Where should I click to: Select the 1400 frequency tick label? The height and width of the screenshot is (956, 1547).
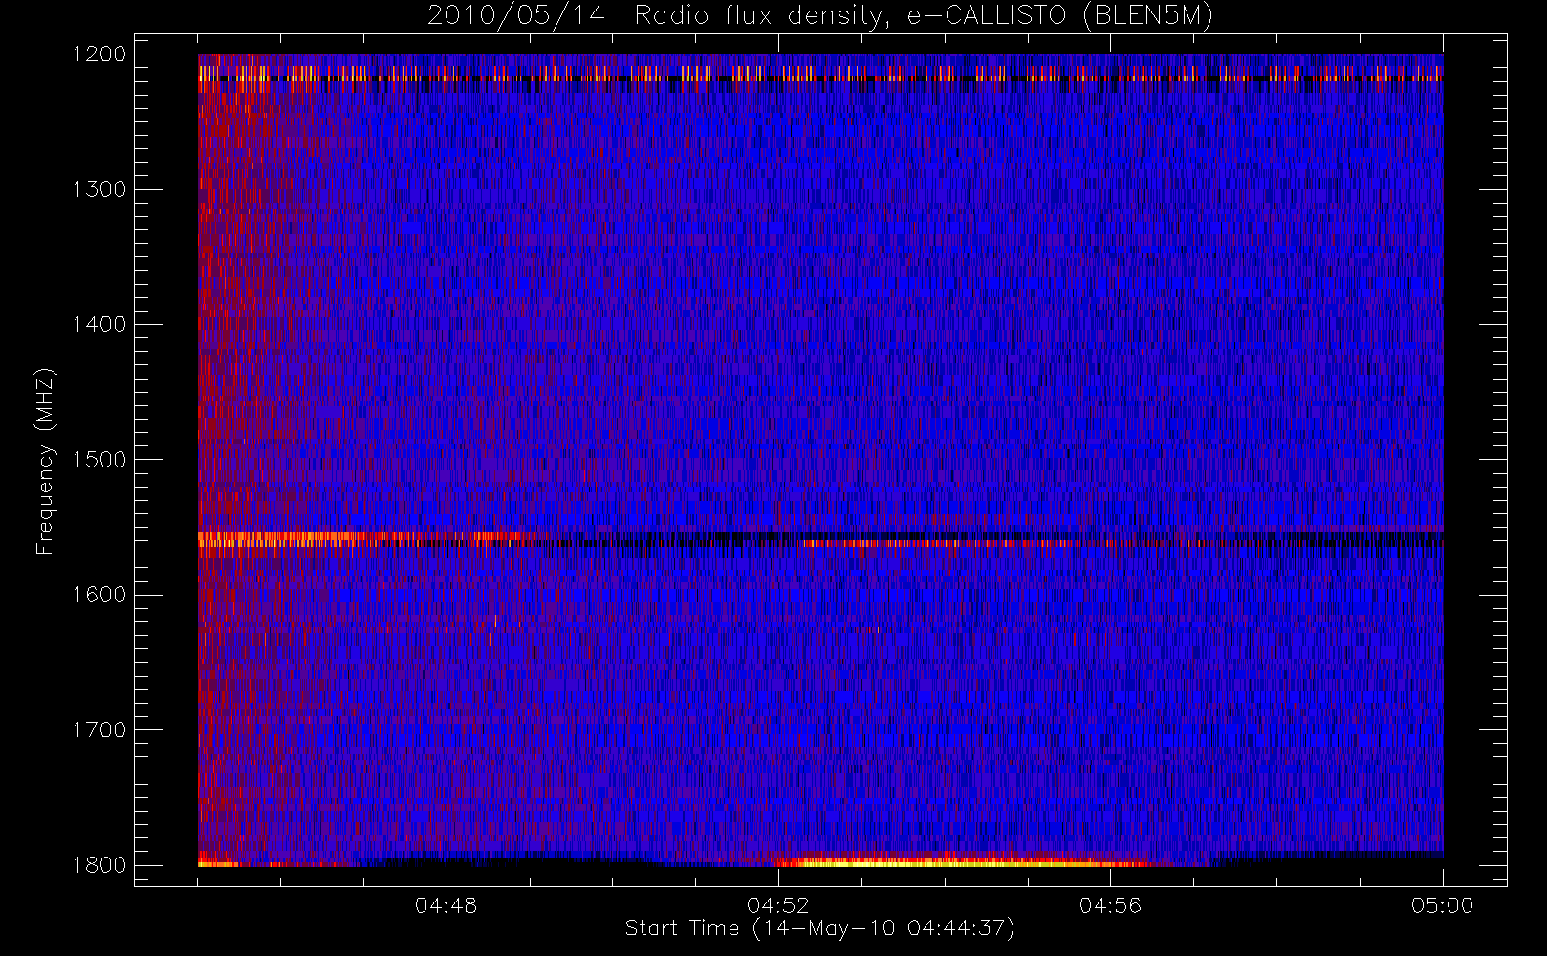99,324
